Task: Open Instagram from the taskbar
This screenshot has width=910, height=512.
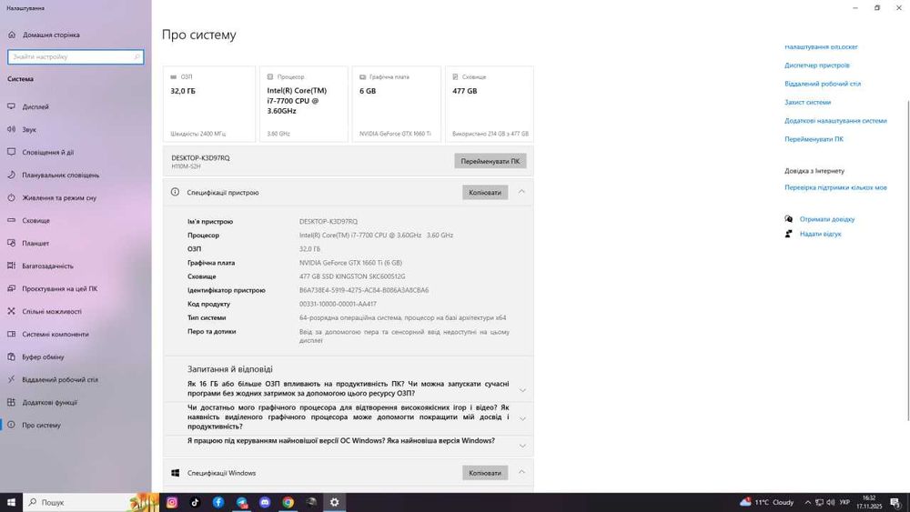Action: click(x=172, y=502)
